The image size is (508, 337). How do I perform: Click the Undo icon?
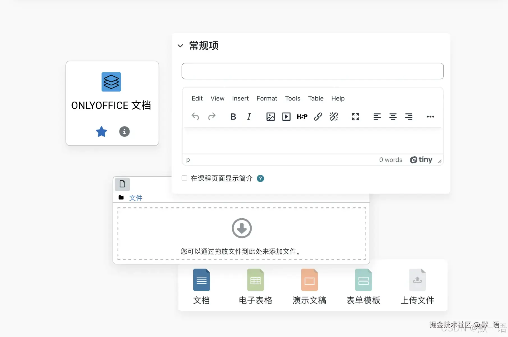click(196, 116)
